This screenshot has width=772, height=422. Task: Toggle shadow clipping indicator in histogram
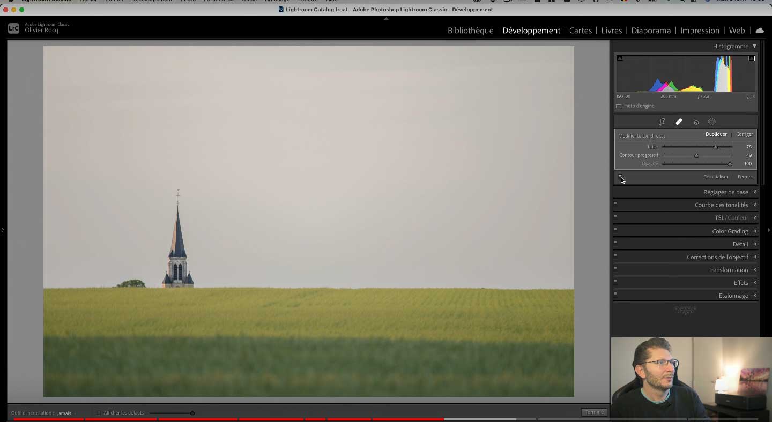[x=620, y=58]
